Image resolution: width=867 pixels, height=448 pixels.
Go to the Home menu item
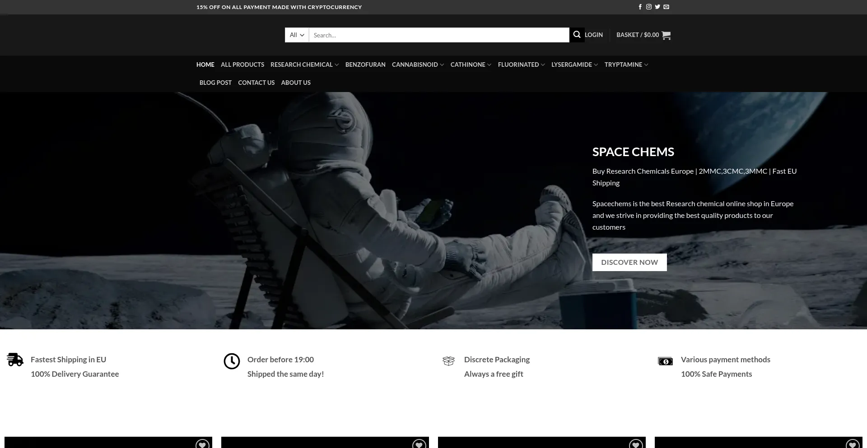tap(205, 65)
